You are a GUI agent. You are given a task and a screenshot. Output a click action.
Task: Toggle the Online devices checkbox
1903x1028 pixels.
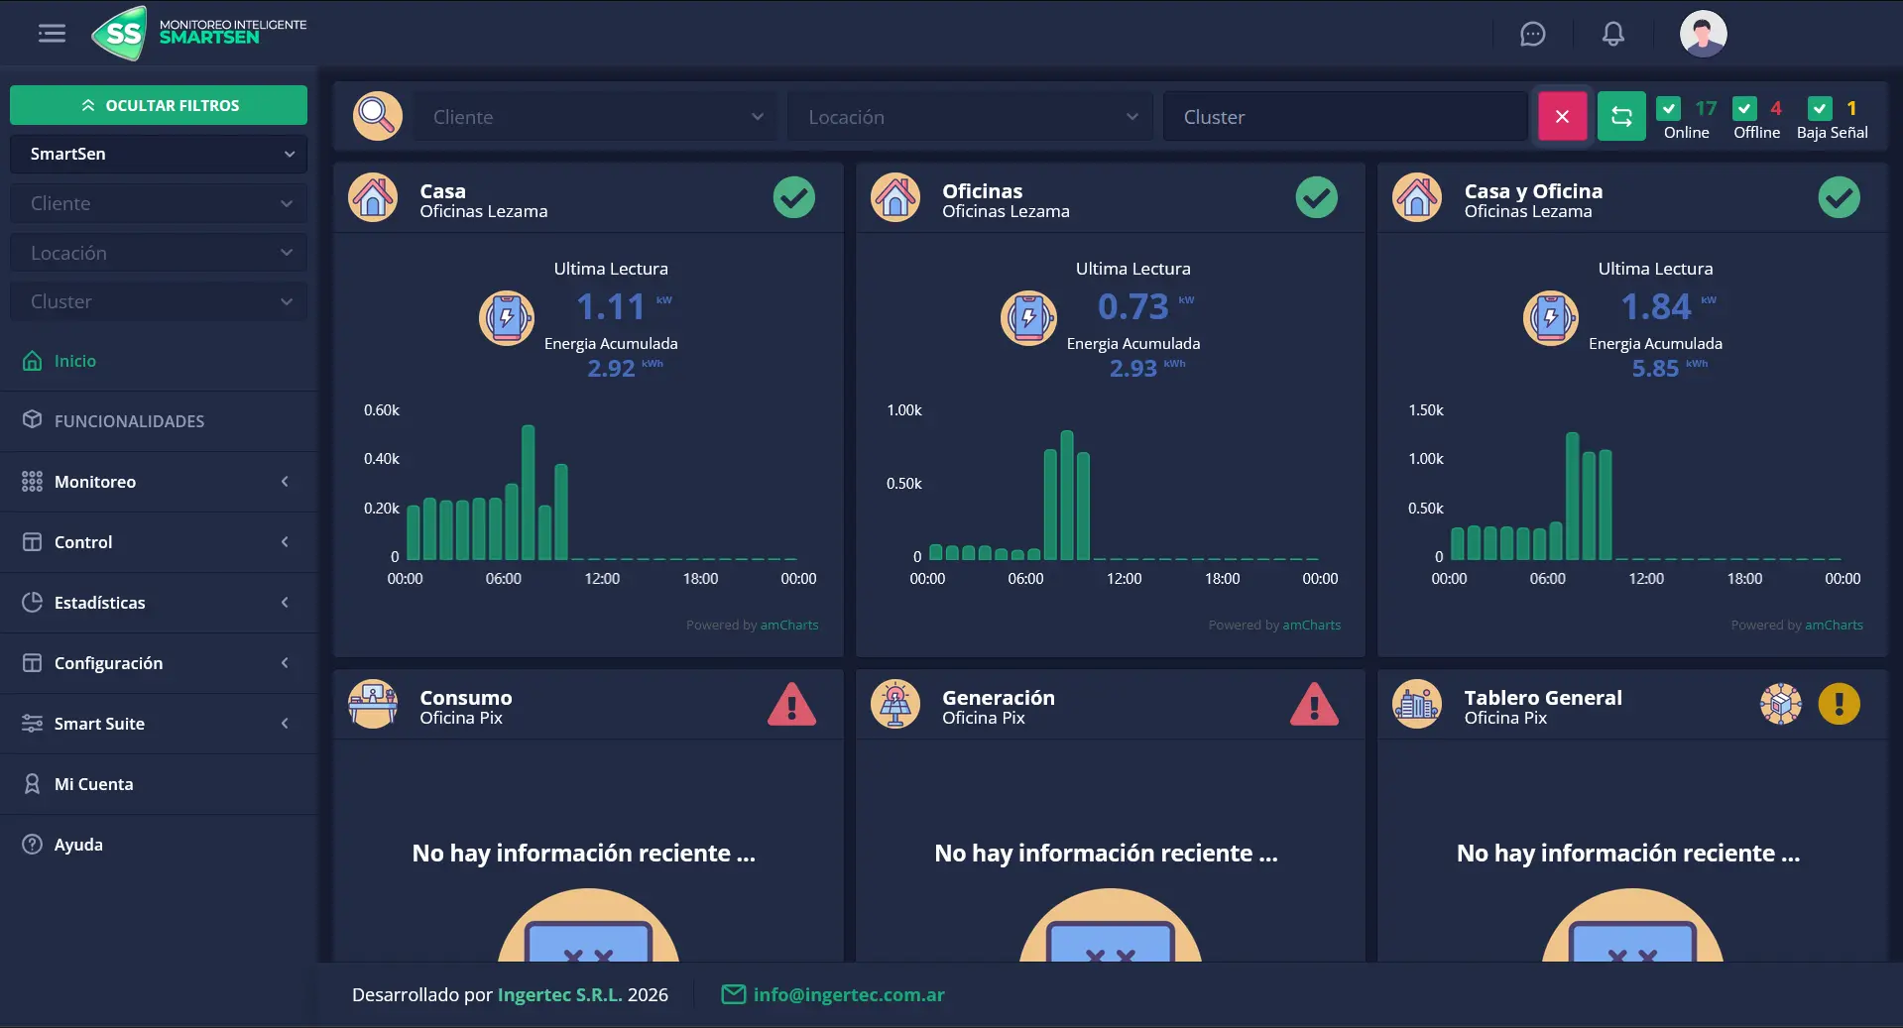(1669, 108)
